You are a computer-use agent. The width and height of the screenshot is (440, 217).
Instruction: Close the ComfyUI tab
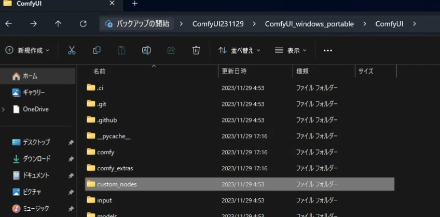[112, 3]
